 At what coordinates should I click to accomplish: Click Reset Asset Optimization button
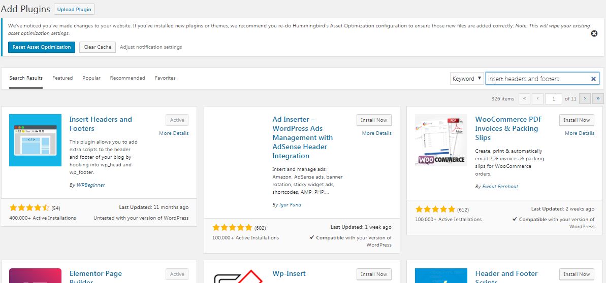41,47
